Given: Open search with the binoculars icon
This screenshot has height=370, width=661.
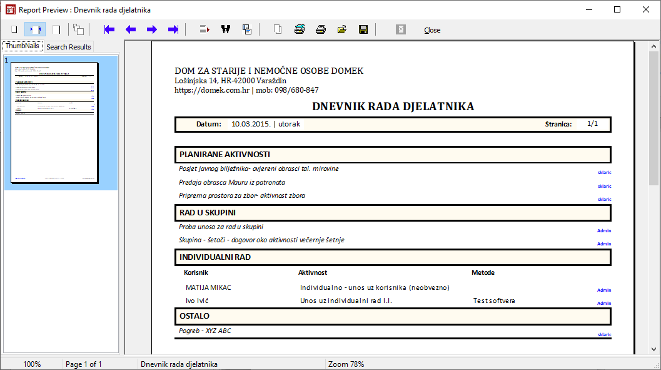Looking at the screenshot, I should pyautogui.click(x=226, y=29).
